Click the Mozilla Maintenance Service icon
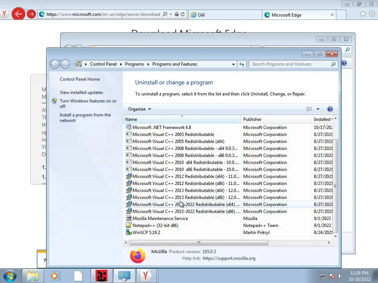378x283 pixels. tap(129, 218)
